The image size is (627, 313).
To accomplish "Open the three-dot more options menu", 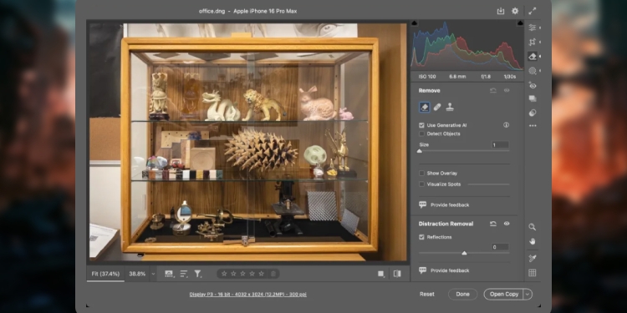I will (533, 126).
